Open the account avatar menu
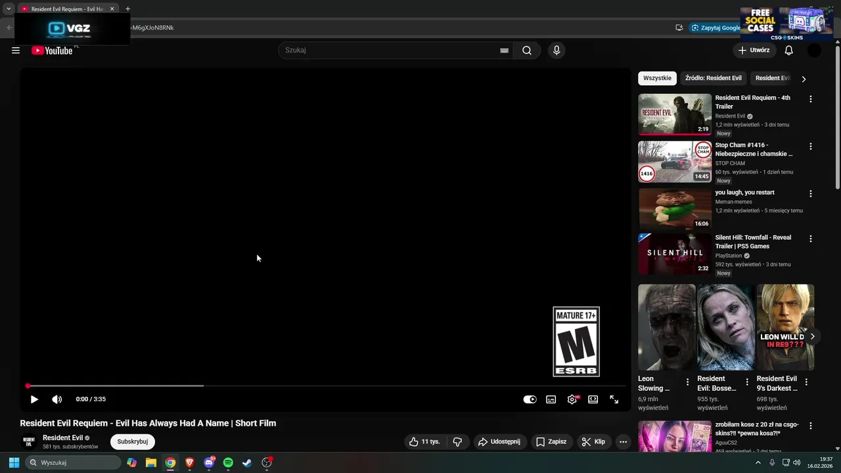 pos(814,51)
